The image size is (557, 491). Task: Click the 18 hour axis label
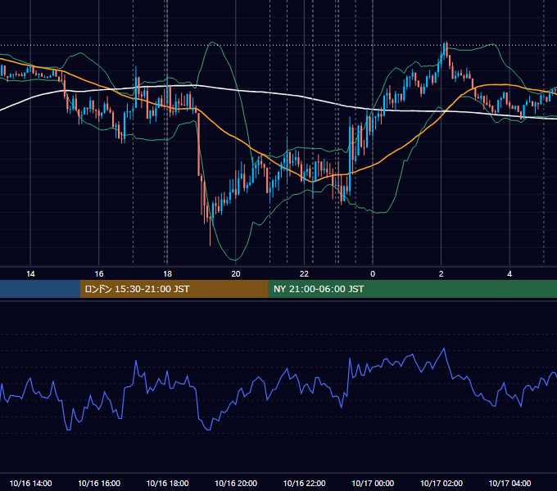167,274
